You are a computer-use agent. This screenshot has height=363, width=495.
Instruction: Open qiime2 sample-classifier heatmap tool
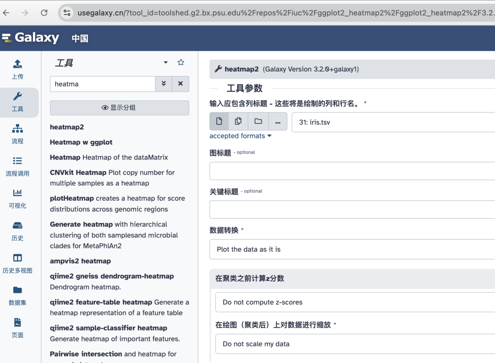[115, 333]
